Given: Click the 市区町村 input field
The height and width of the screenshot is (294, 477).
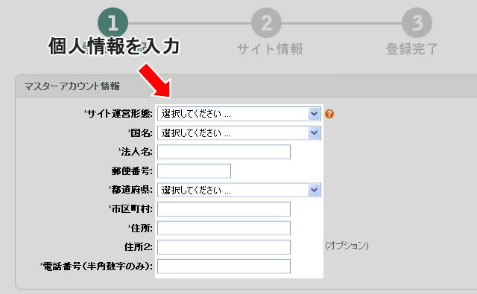Looking at the screenshot, I should tap(224, 209).
